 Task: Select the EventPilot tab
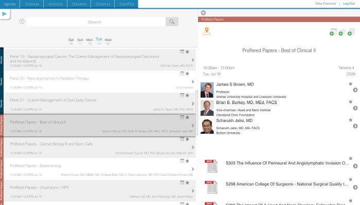coord(127,4)
